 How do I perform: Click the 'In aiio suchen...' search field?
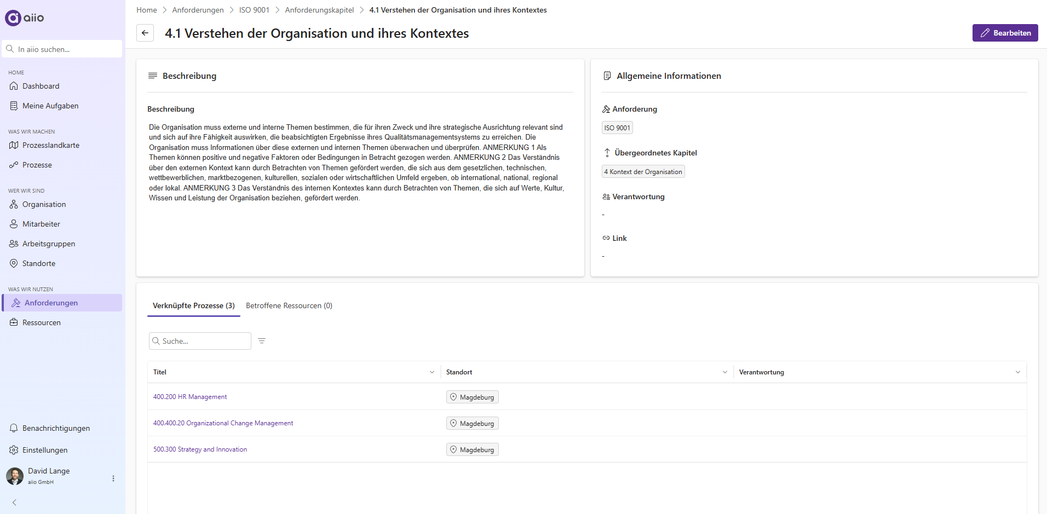click(62, 49)
